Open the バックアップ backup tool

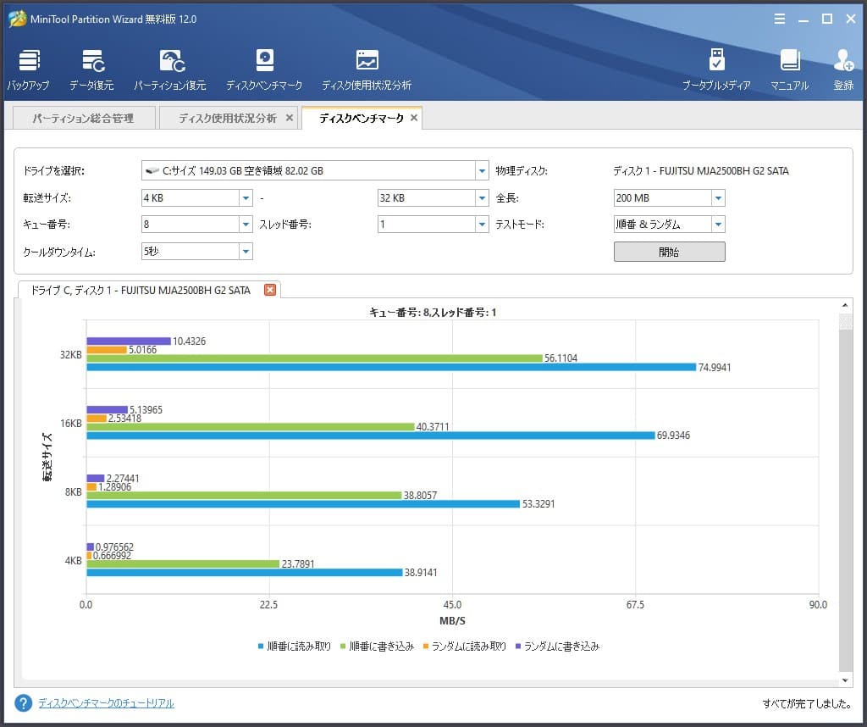[x=28, y=69]
